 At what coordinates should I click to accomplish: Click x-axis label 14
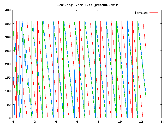(x=162, y=122)
